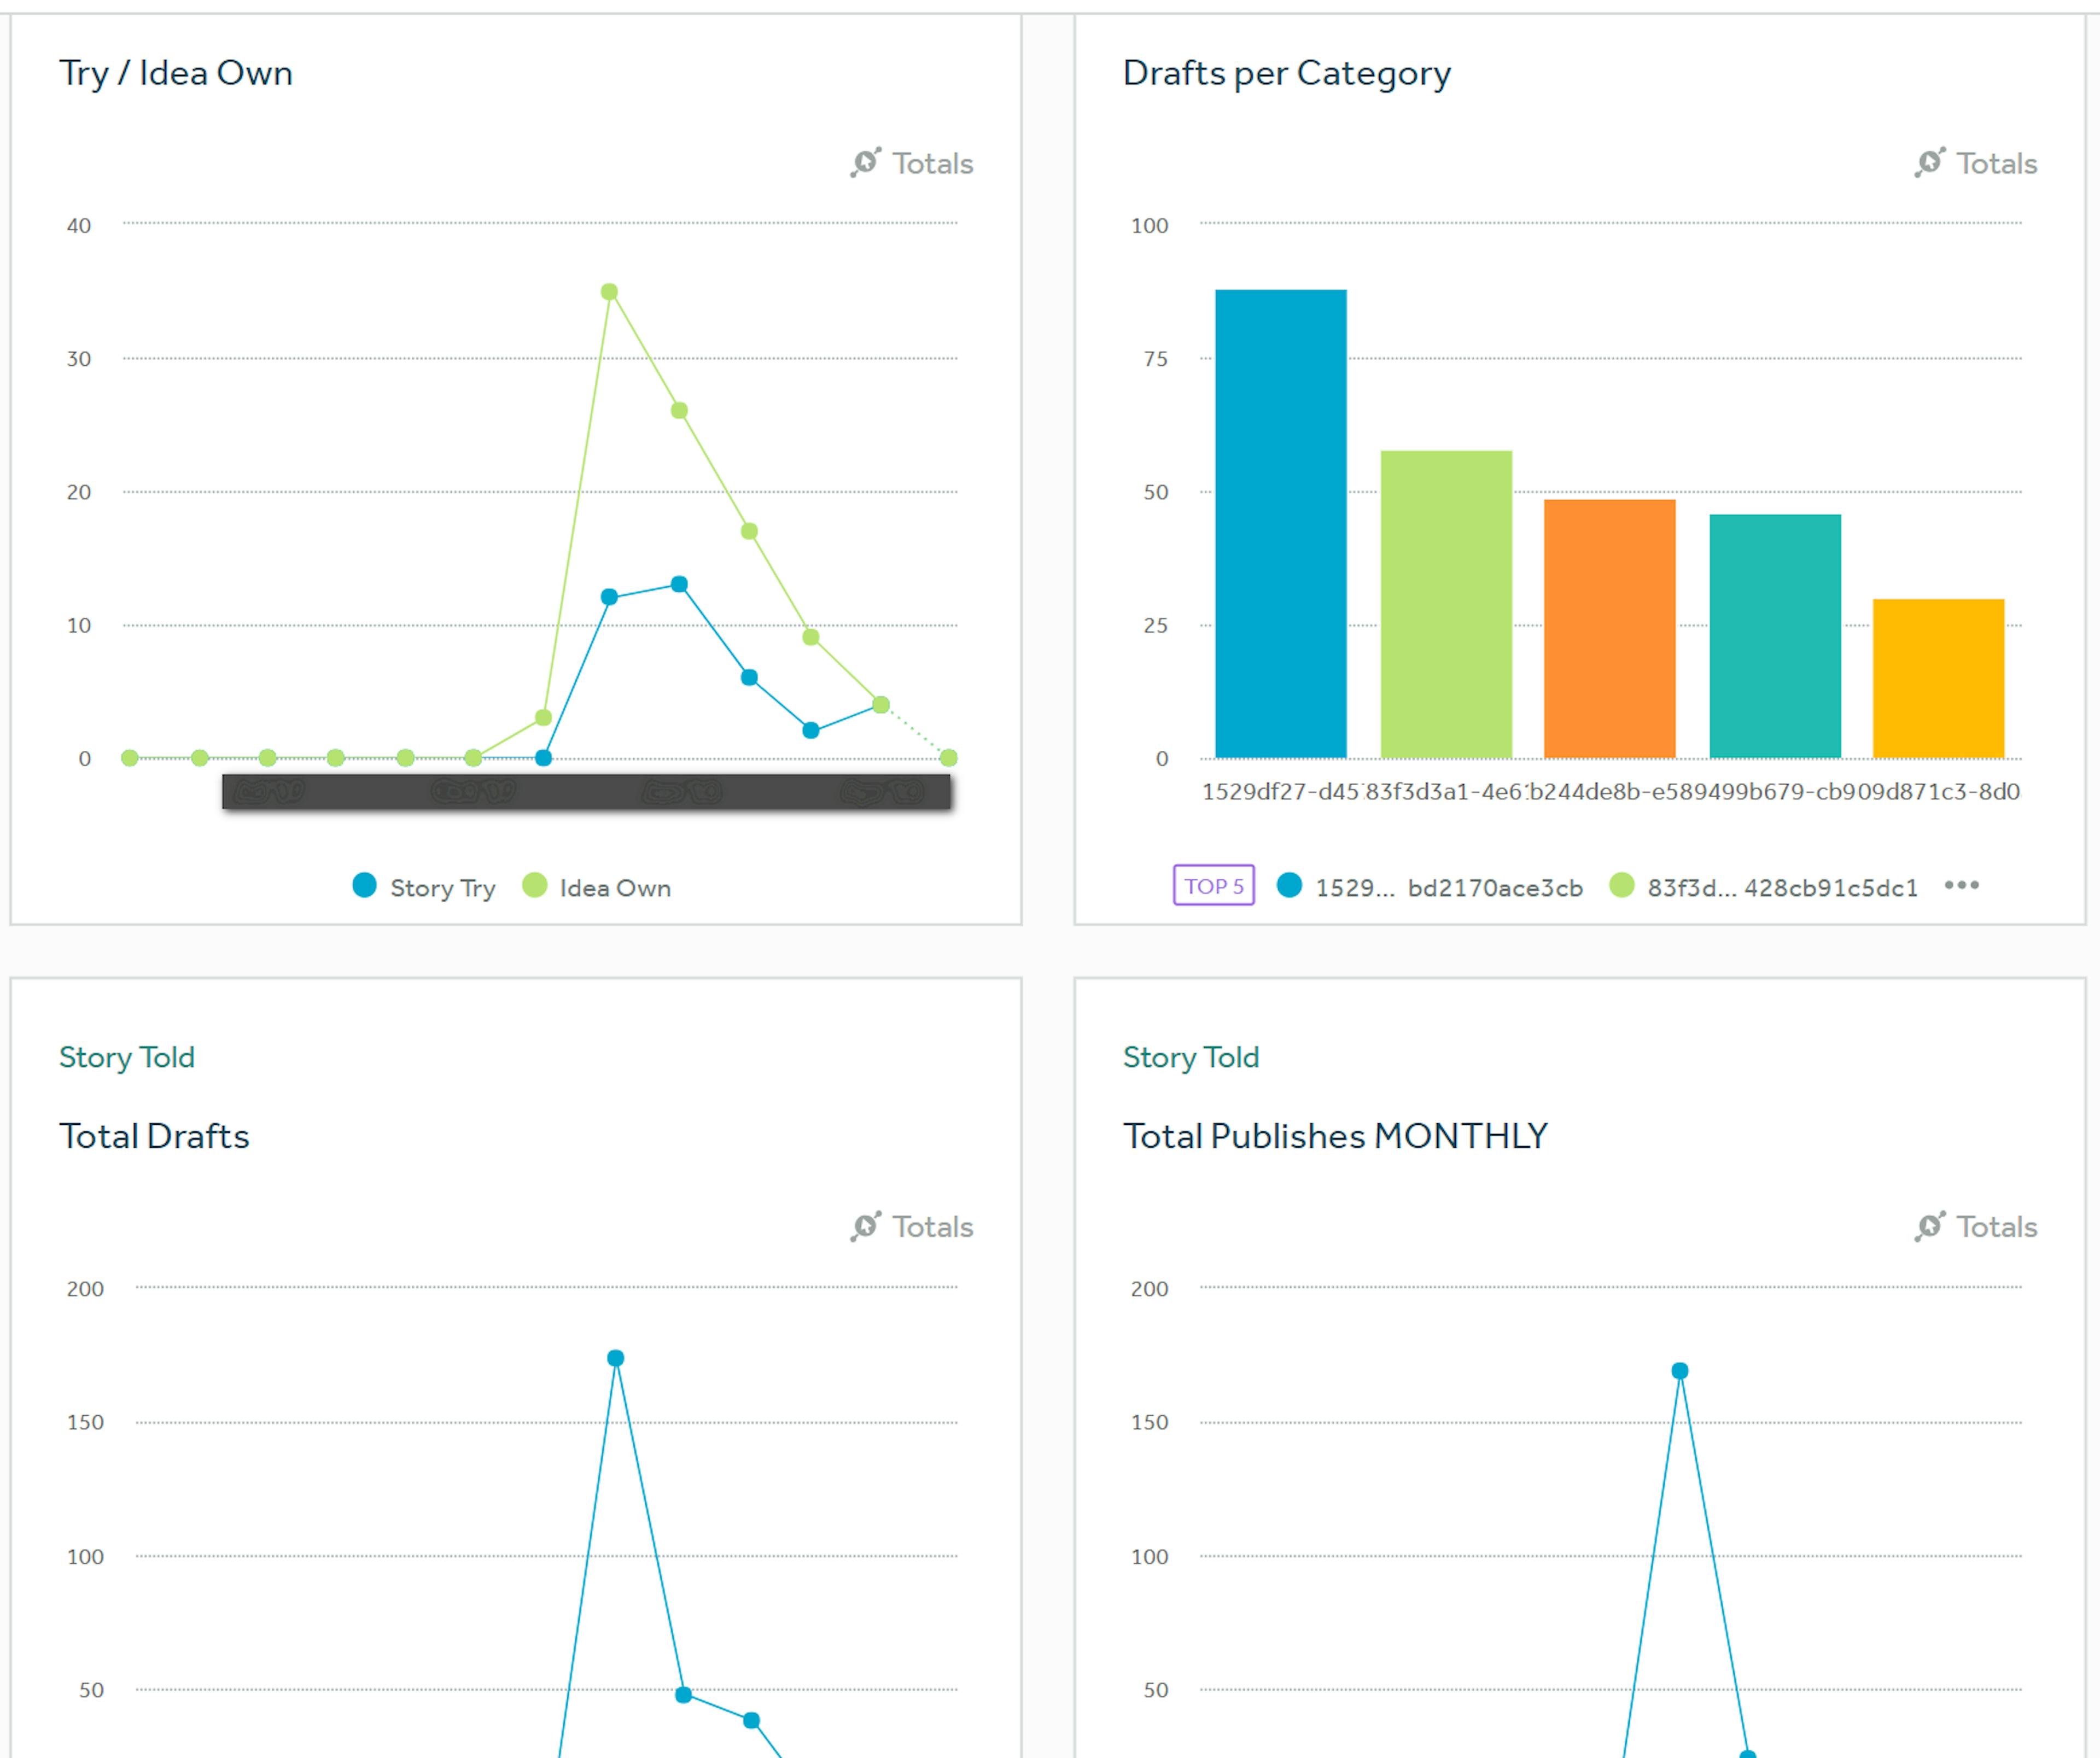Click Story Try point near 12
The height and width of the screenshot is (1758, 2100).
point(609,597)
